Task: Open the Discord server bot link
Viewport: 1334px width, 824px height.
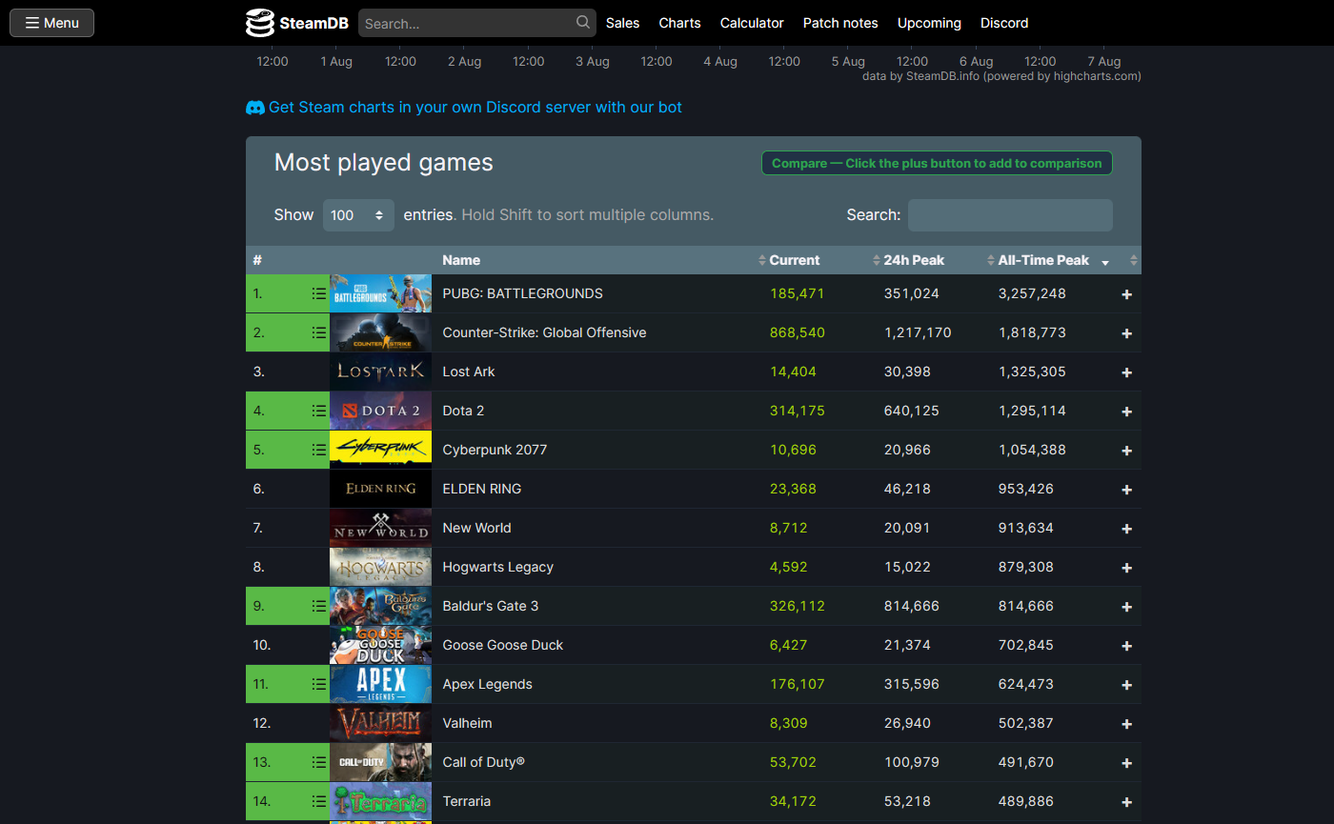Action: pyautogui.click(x=475, y=107)
